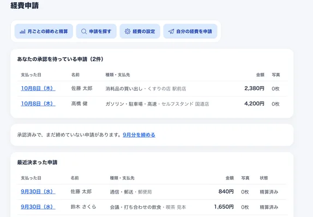Click 佐藤 太郎 in the approval-waiting table

coord(82,88)
